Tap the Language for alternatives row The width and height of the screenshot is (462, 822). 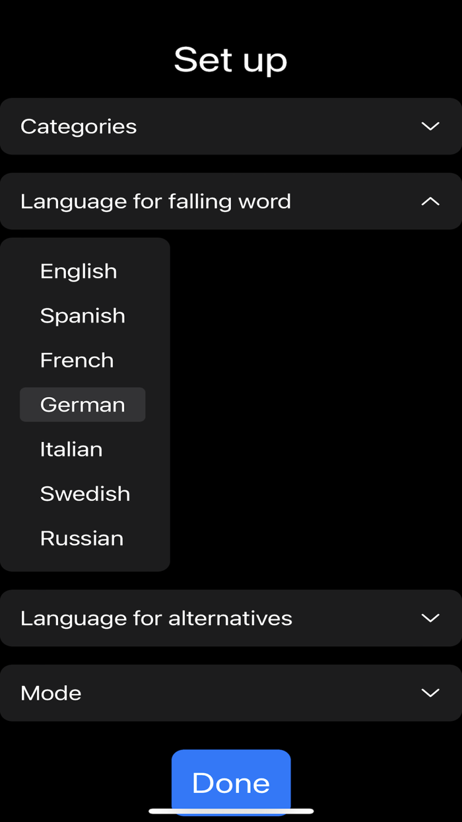(156, 618)
